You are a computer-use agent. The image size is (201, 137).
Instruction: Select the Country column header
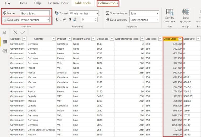pos(39,39)
